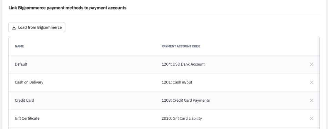Open the 1203: Credit Card Payments selector
Viewport: 328px width, 129px height.
[186, 100]
